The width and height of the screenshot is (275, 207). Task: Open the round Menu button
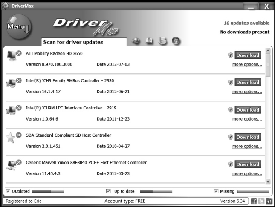coord(19,27)
